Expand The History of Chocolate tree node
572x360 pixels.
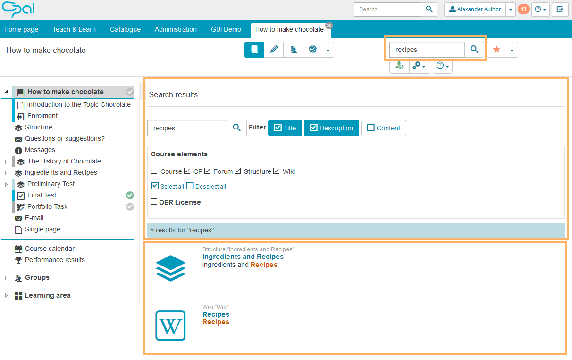click(6, 162)
